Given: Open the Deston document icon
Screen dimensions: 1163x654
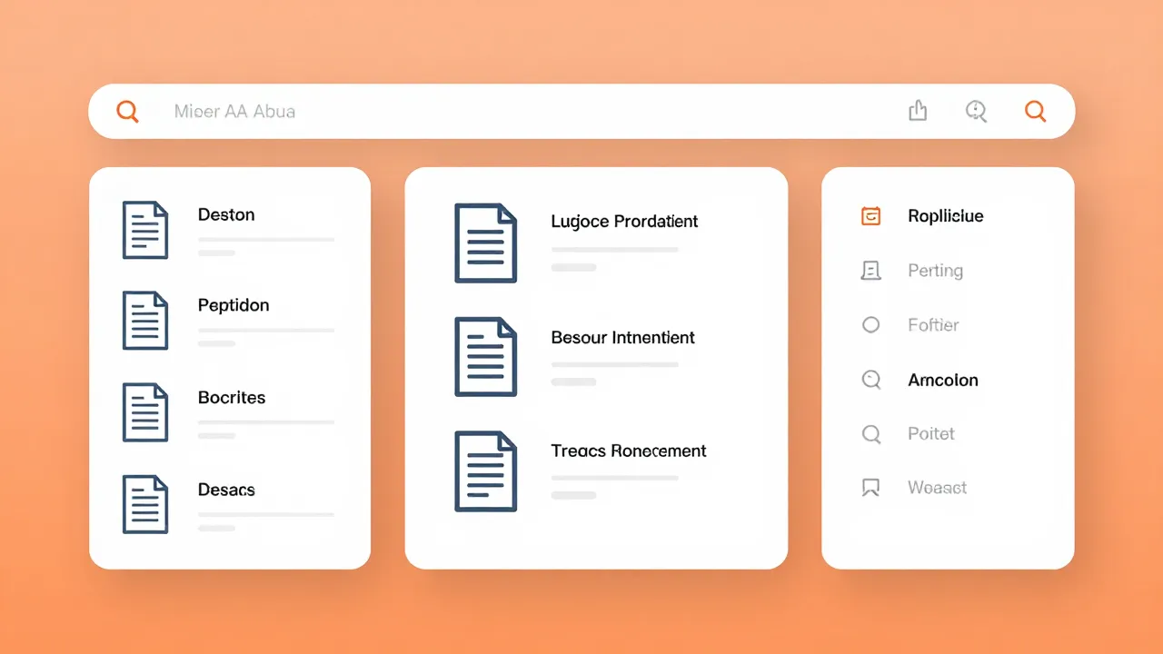Looking at the screenshot, I should coord(145,230).
